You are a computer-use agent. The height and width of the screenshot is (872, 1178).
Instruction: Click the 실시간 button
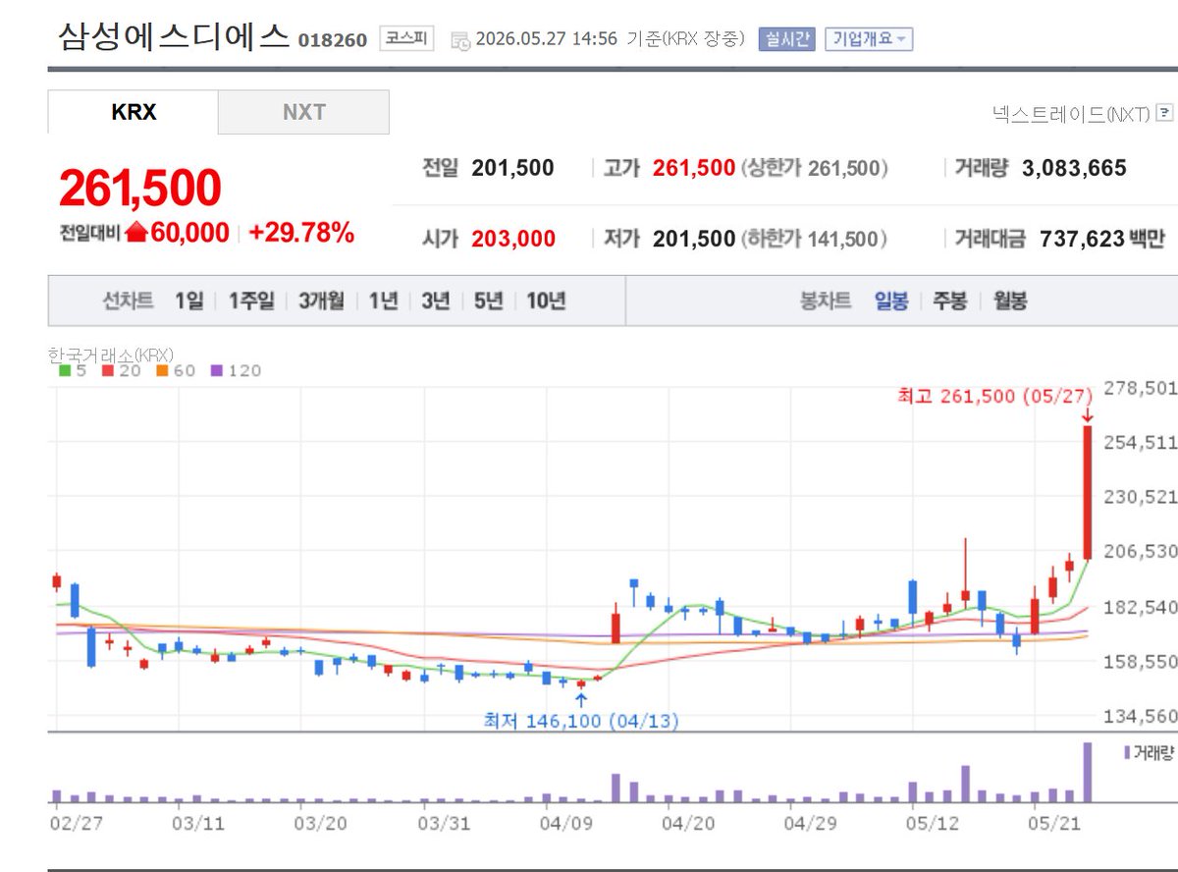(x=785, y=39)
